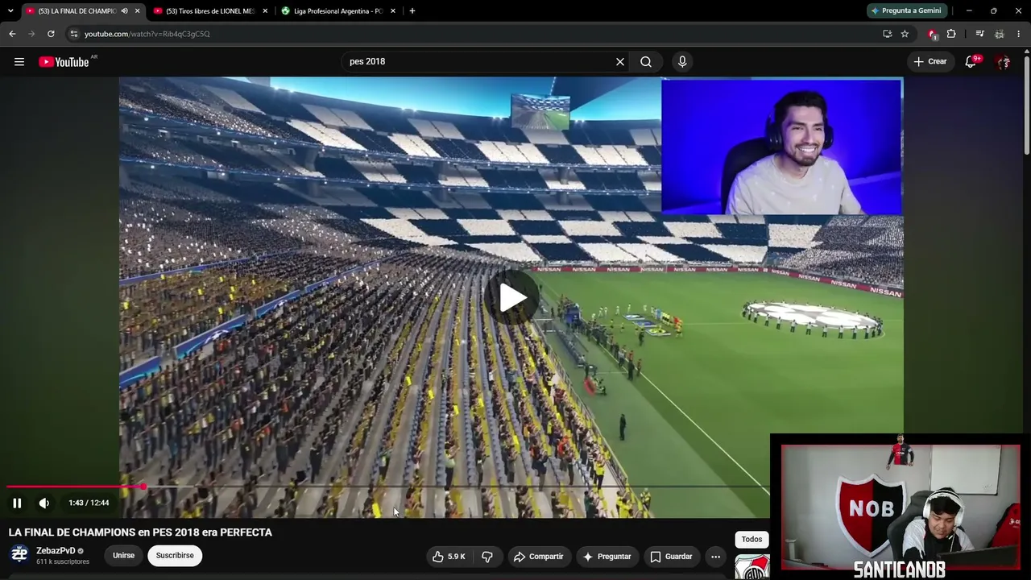The width and height of the screenshot is (1031, 580).
Task: Open the Crear menu
Action: [x=930, y=62]
